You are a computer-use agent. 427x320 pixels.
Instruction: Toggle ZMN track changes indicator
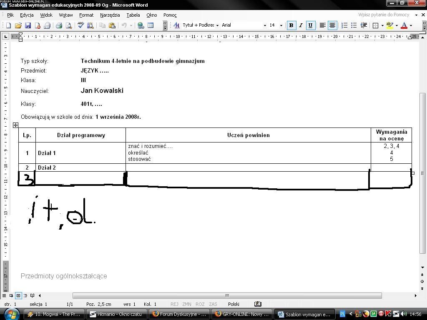(x=187, y=304)
